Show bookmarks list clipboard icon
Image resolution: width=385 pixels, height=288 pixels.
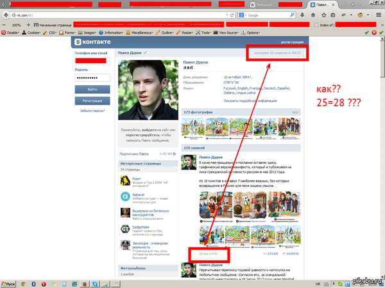coord(333,15)
